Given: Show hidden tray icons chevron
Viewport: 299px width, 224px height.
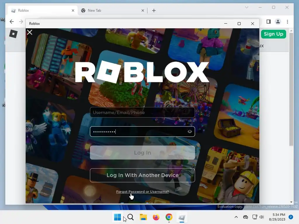Looking at the screenshot, I should [236, 217].
